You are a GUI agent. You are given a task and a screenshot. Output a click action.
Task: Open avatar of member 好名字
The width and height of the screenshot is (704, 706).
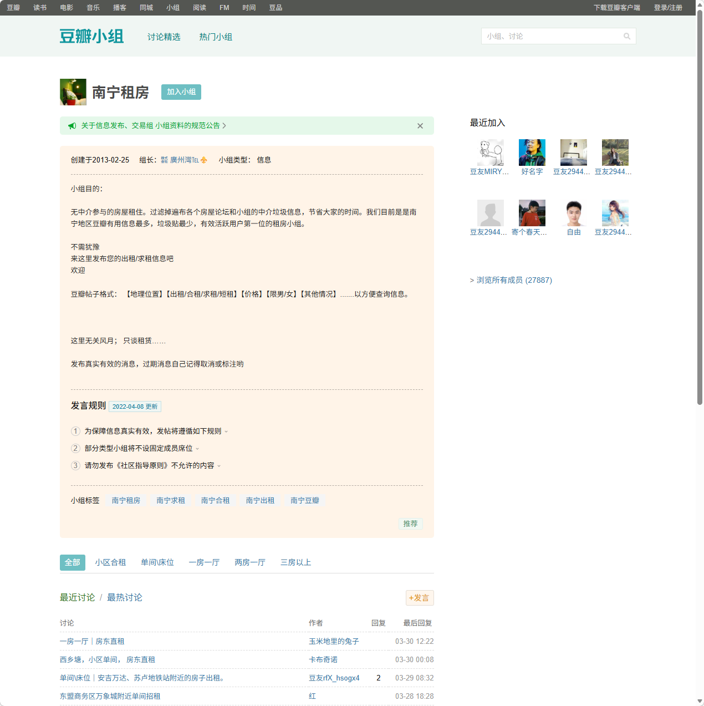pyautogui.click(x=532, y=153)
